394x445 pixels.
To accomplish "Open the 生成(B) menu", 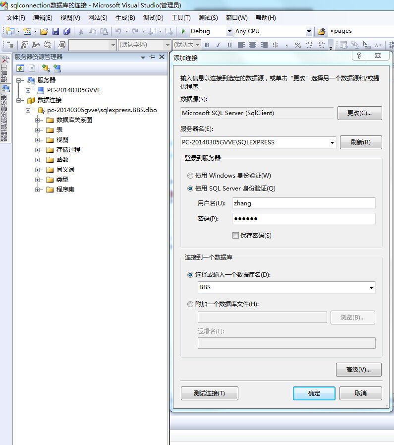I will tap(125, 18).
